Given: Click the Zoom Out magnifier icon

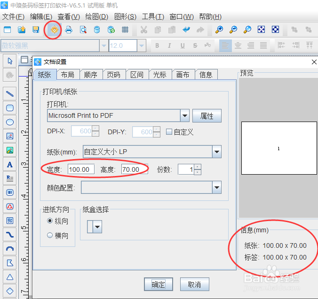Looking at the screenshot, I should (233, 30).
